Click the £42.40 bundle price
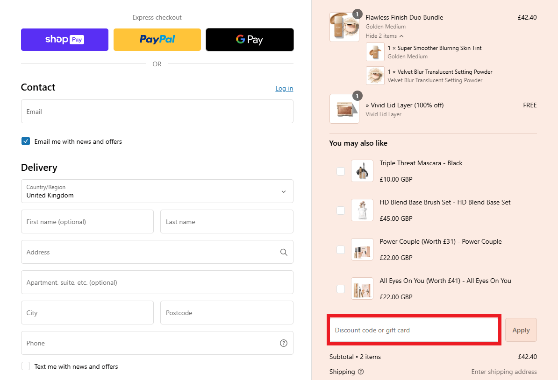558x380 pixels. (x=527, y=17)
